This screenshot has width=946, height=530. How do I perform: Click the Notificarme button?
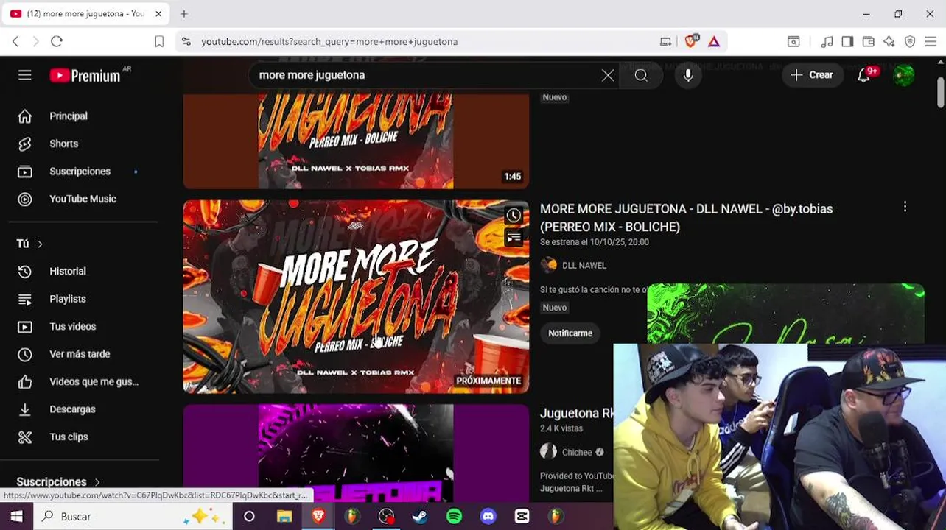[570, 333]
